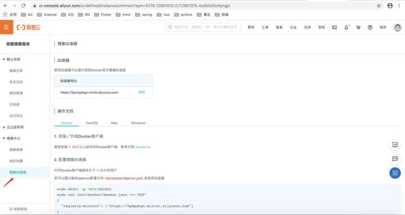405x215 pixels.
Task: Open the Flutter bookmark folder
Action: 103,15
